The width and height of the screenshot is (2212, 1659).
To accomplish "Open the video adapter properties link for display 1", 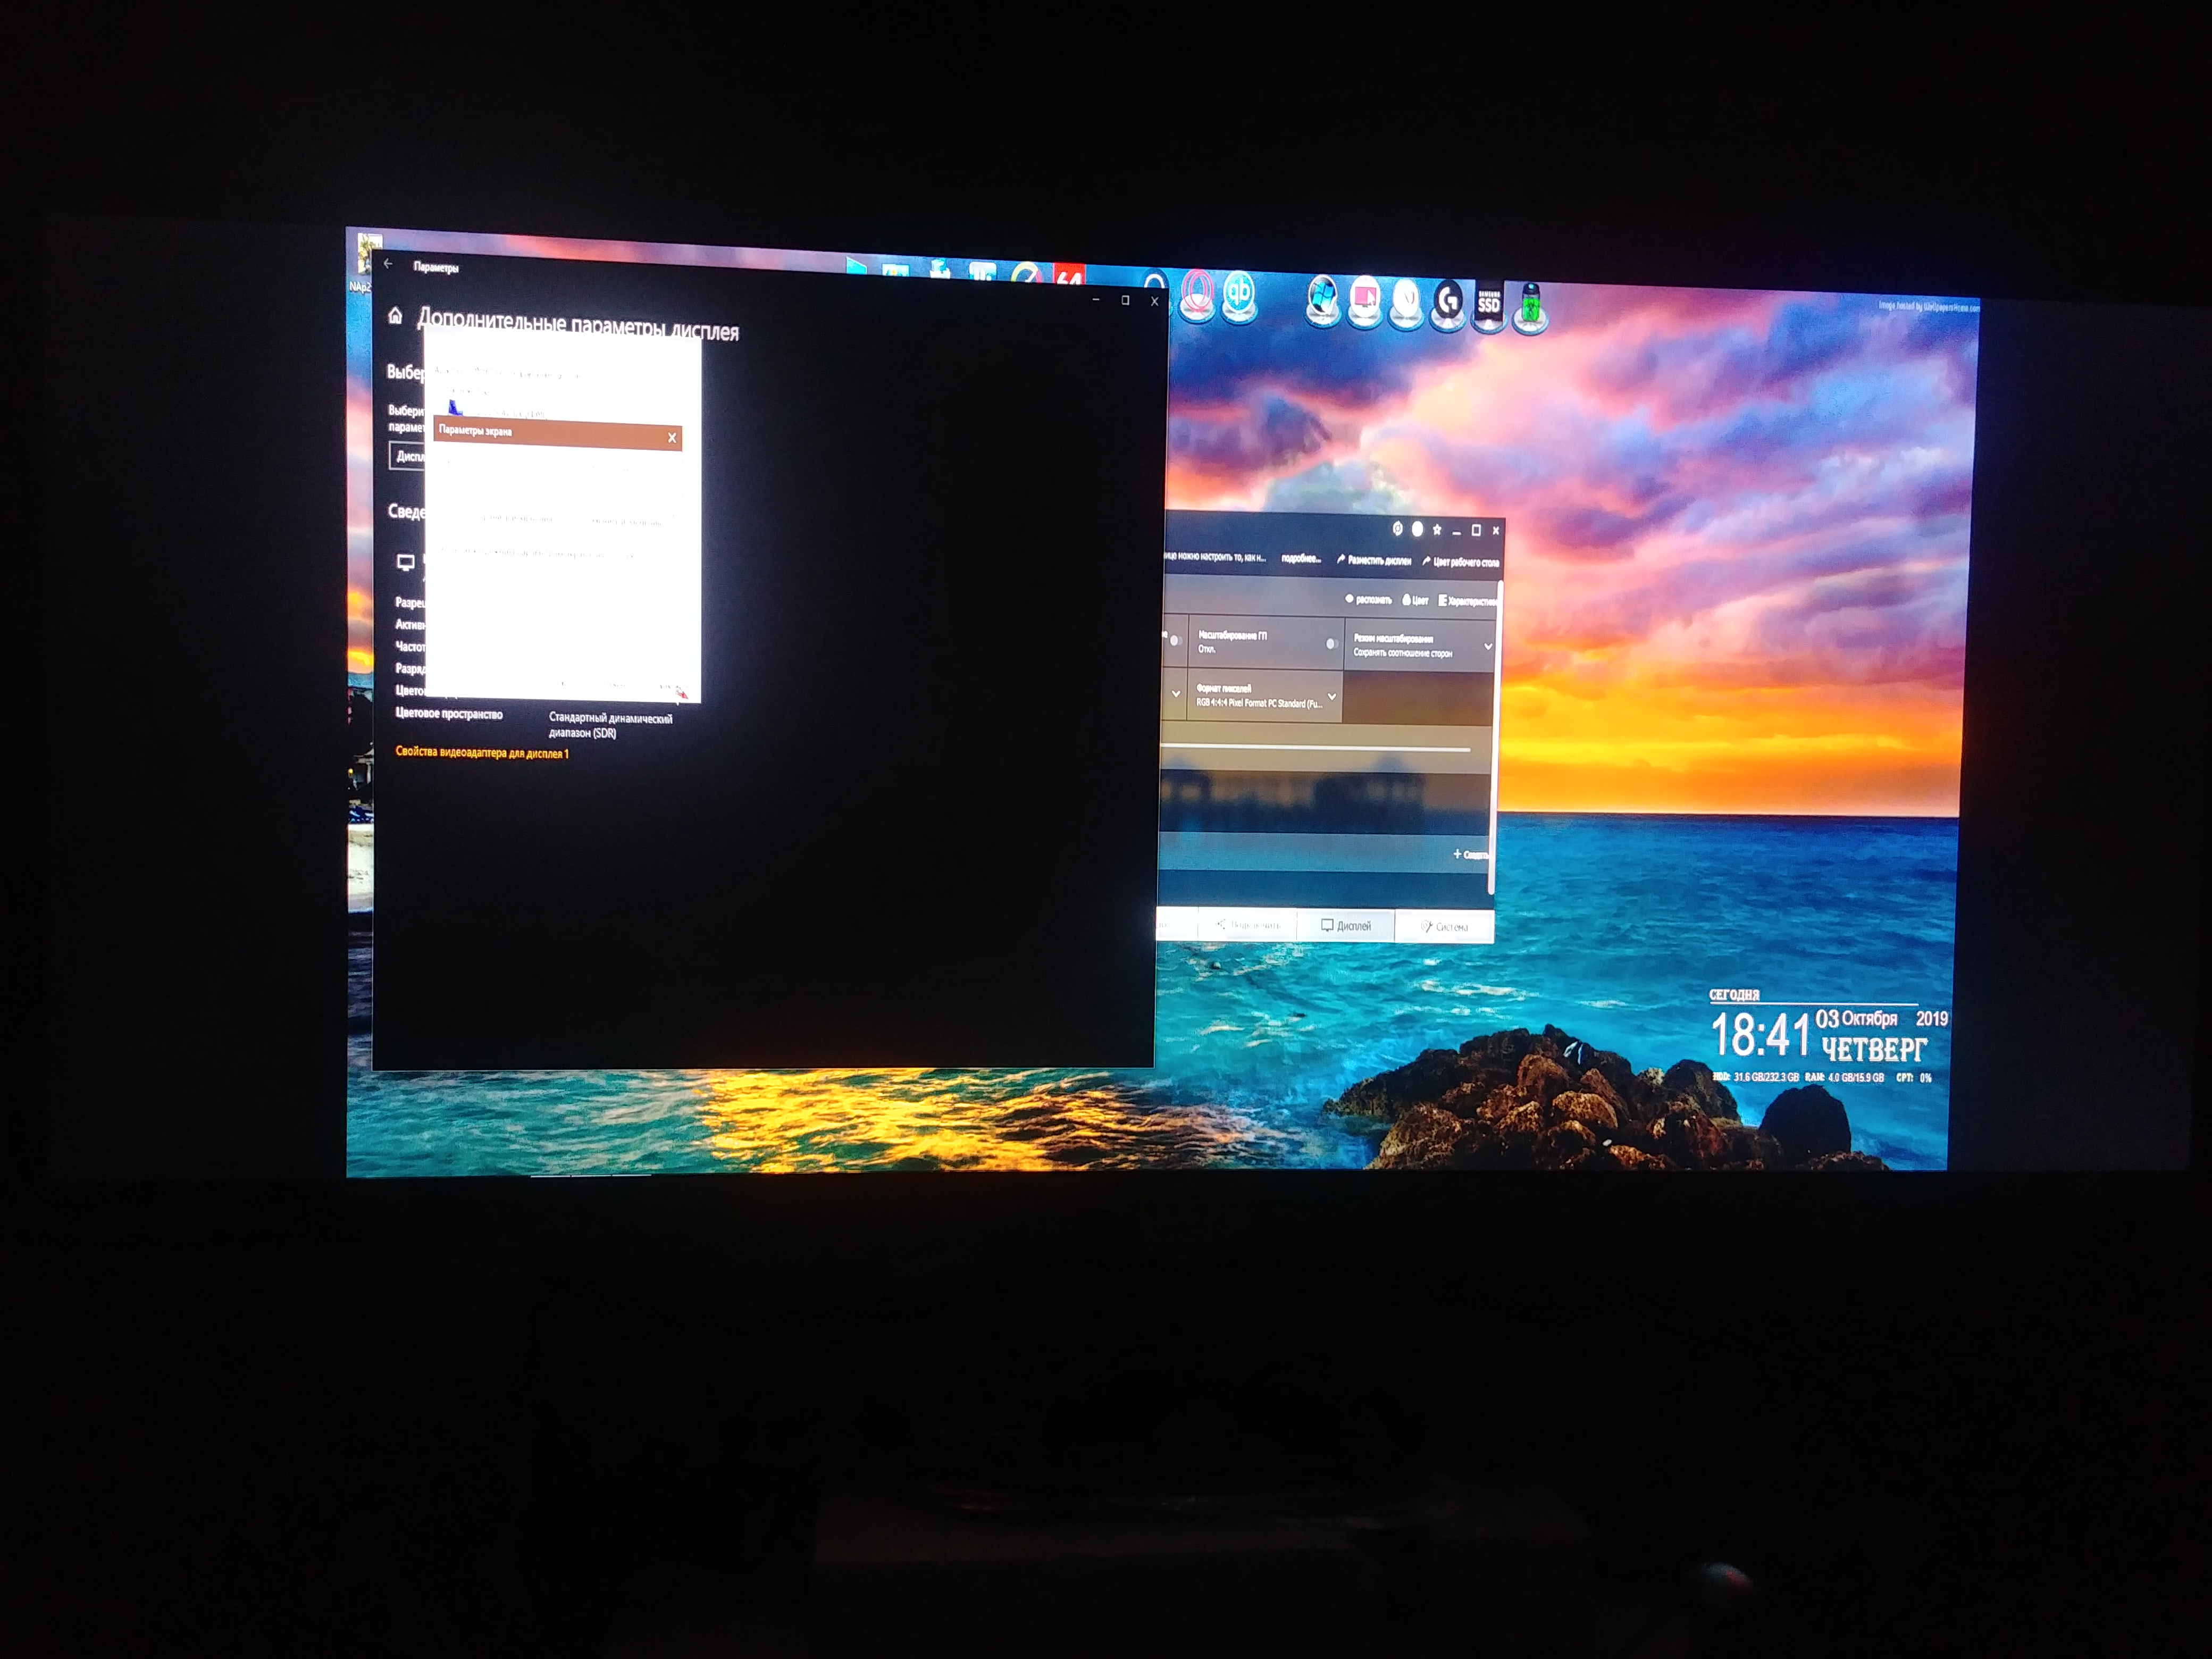I will (x=481, y=753).
